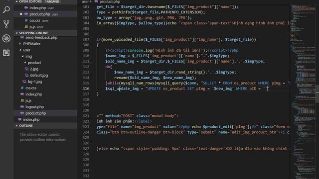This screenshot has height=179, width=319.
Task: Open index.php user in Open Editors
Action: [45, 8]
